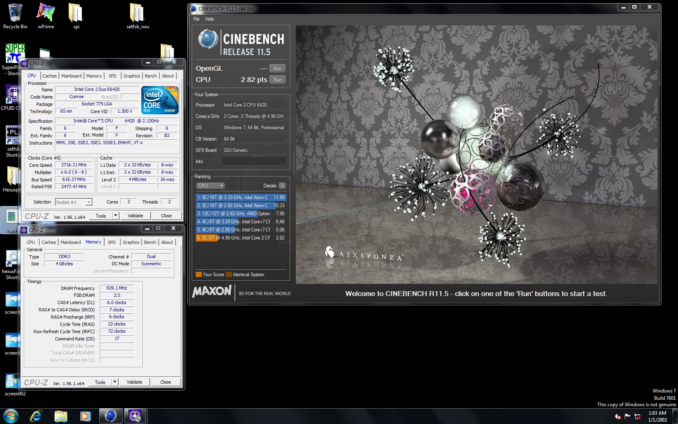Open the Help menu in Cinebench
Screen dimensions: 678x424
(x=209, y=19)
